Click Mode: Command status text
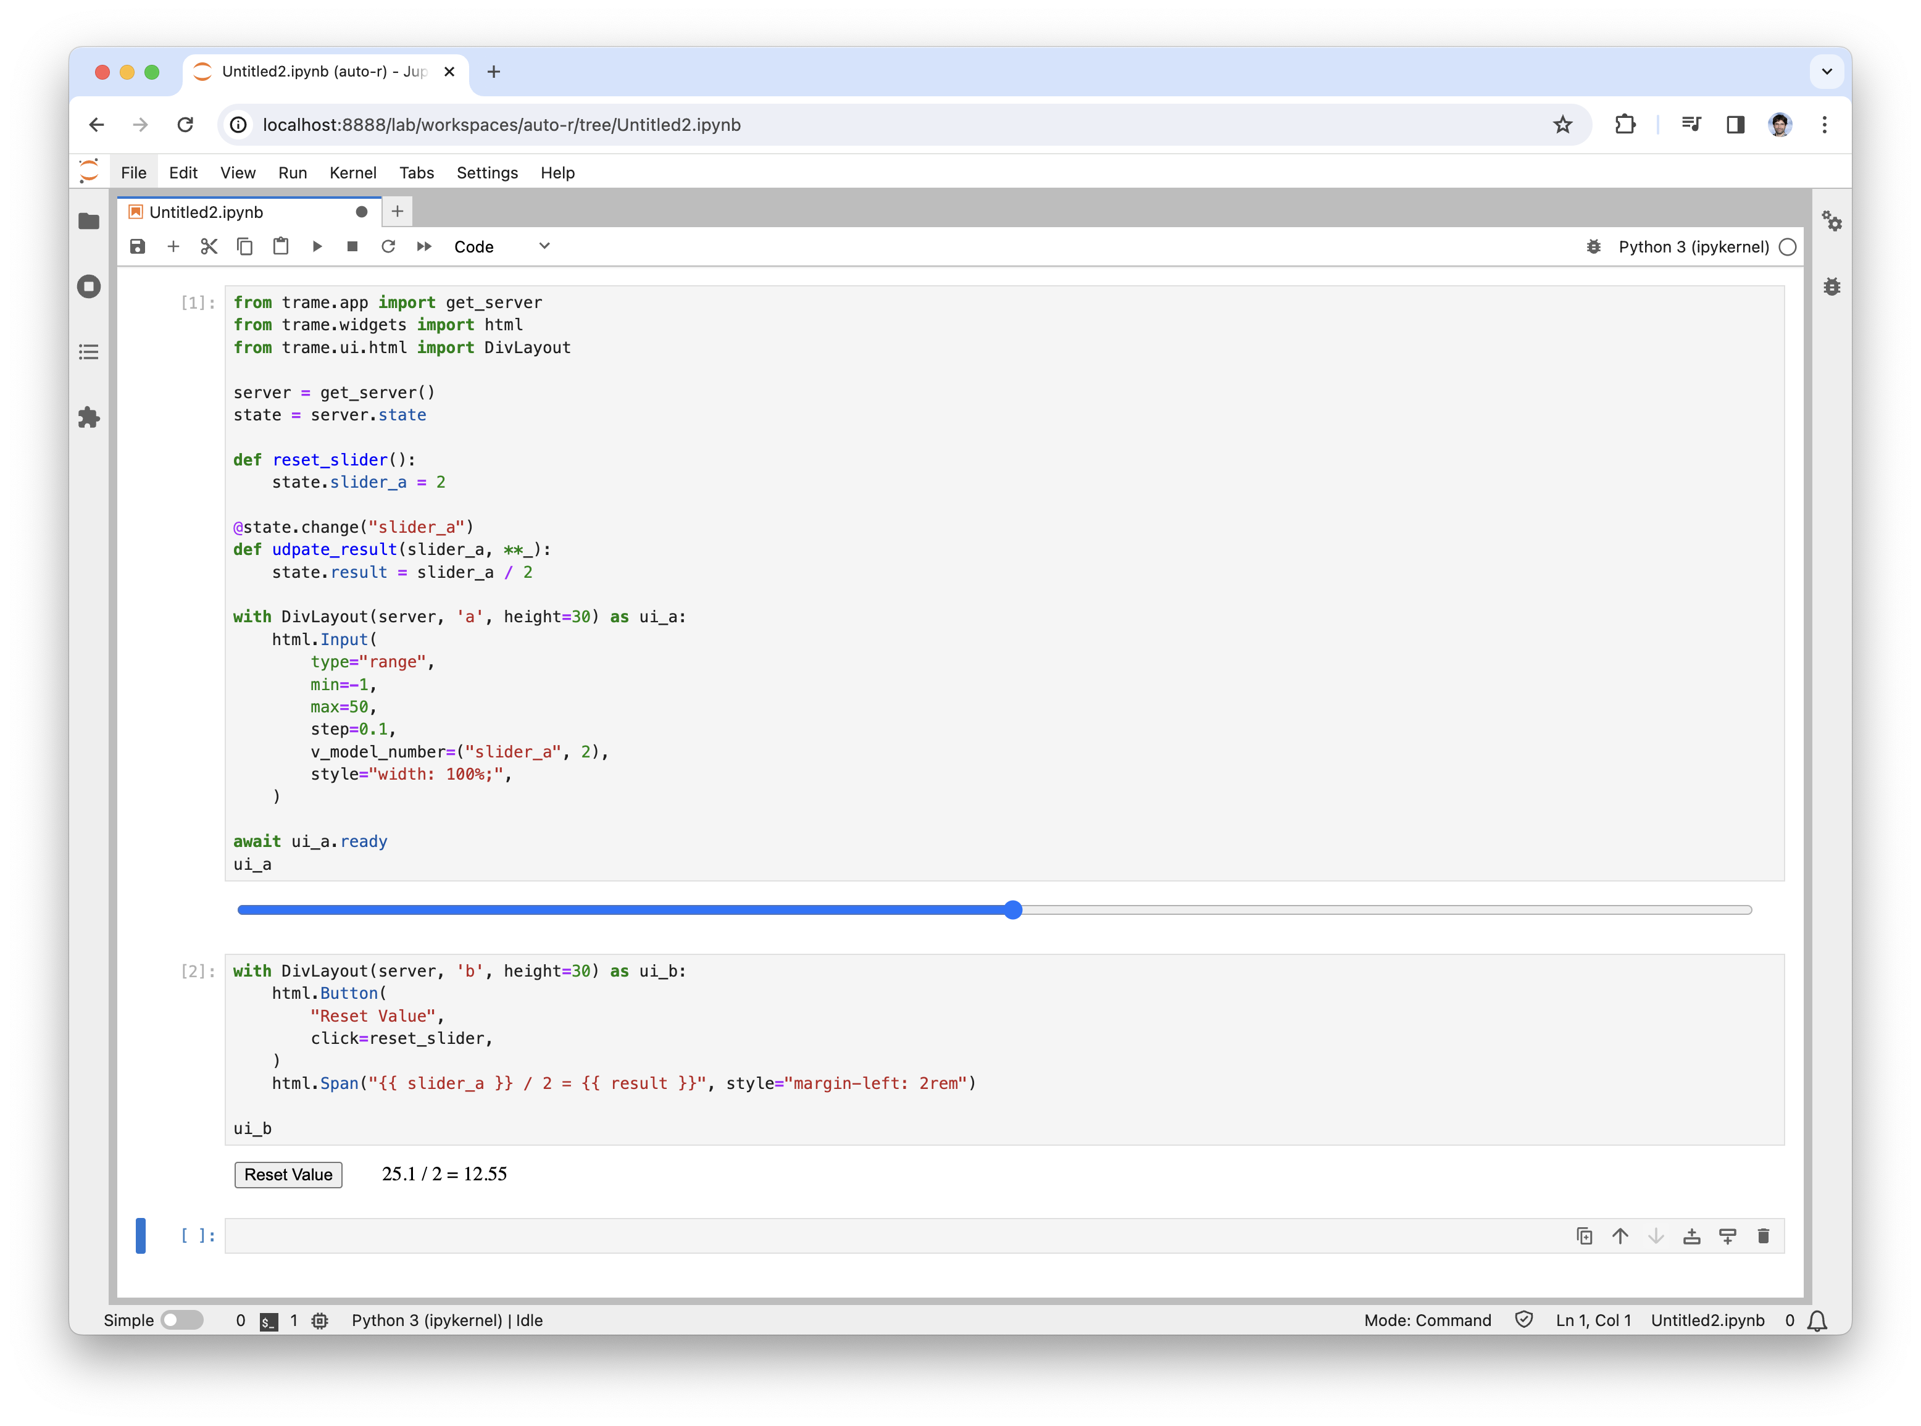1921x1426 pixels. tap(1427, 1320)
